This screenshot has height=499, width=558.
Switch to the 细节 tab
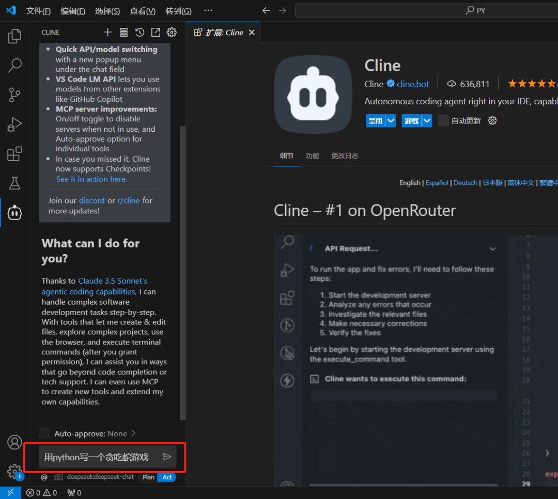tap(286, 156)
